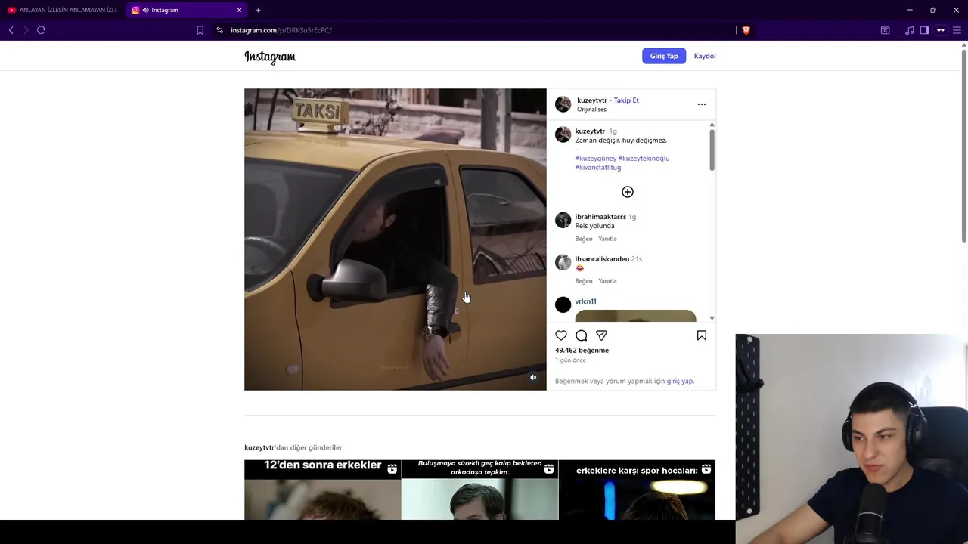Open the Orijinal ses audio link

click(591, 110)
